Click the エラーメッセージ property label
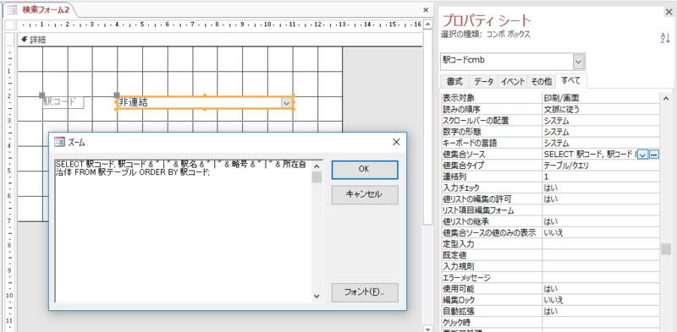677x332 pixels. pyautogui.click(x=467, y=277)
